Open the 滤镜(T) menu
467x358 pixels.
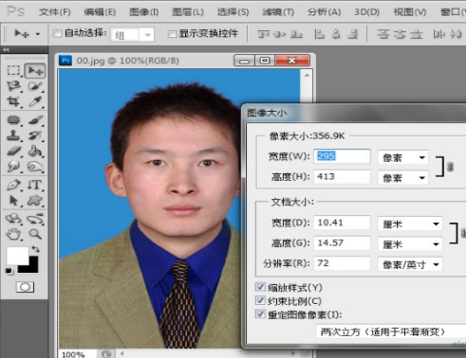[278, 12]
